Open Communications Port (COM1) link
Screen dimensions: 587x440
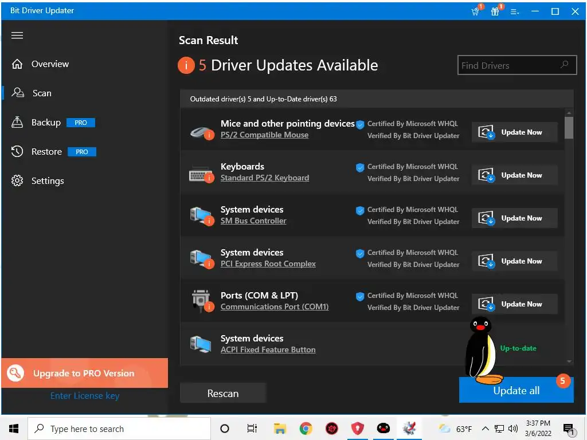[275, 307]
